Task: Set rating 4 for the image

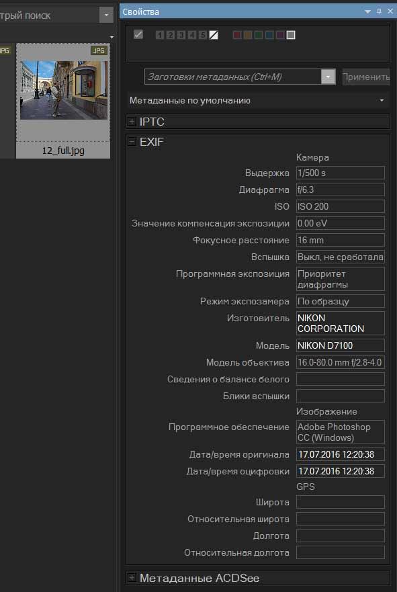Action: (x=192, y=35)
